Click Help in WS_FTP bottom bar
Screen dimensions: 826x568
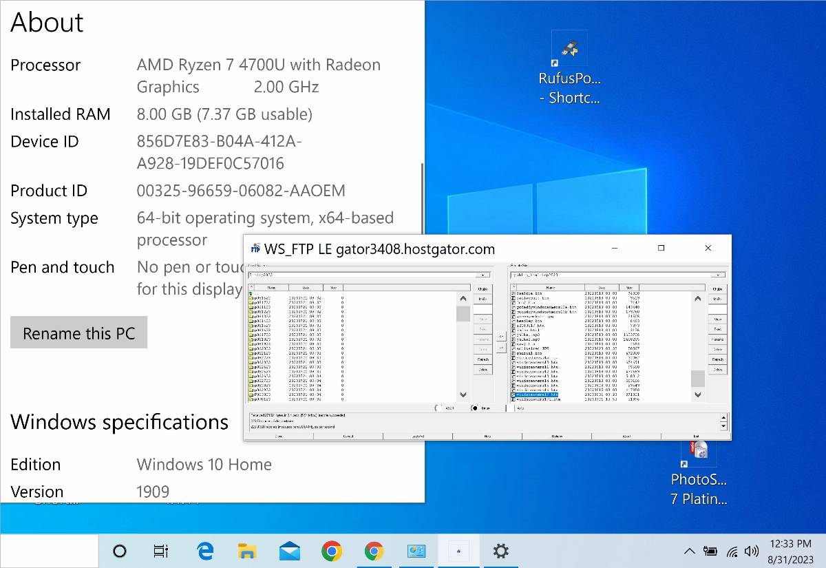[487, 436]
